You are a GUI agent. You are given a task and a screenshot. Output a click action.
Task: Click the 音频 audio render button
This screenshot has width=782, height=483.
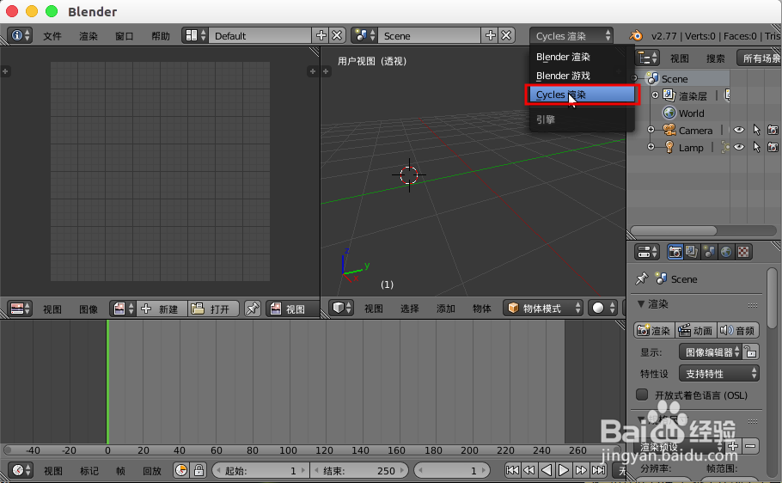tap(738, 330)
